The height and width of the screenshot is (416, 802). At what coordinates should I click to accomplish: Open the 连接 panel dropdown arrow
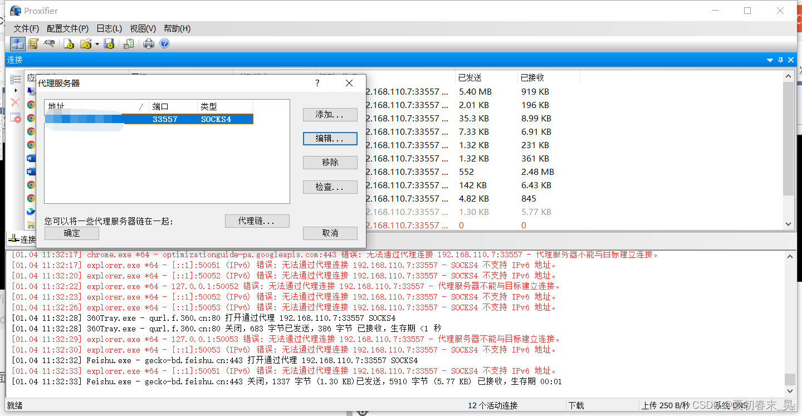point(770,60)
